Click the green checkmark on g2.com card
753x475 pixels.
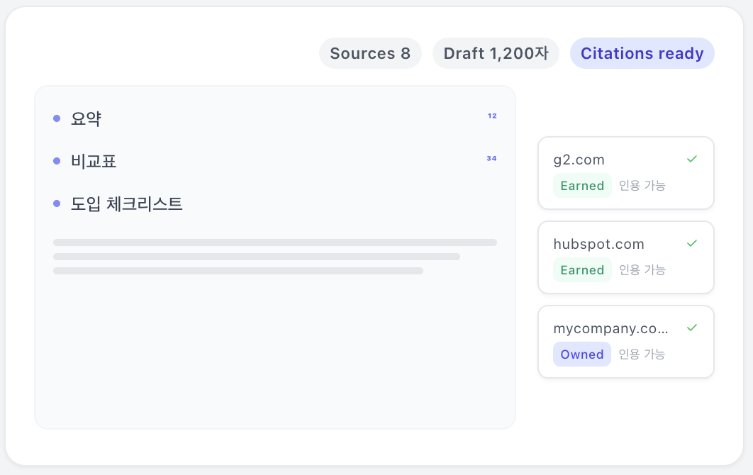pos(692,160)
